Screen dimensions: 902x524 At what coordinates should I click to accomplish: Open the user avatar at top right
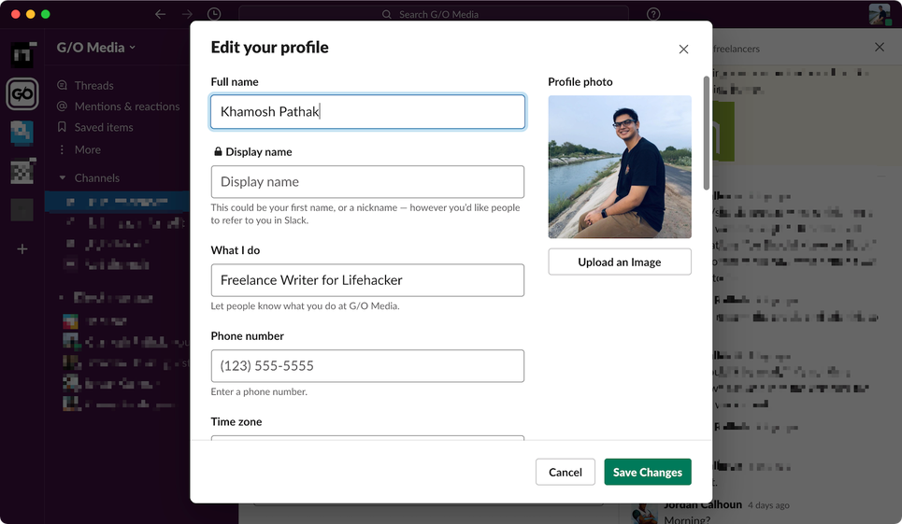pyautogui.click(x=880, y=14)
